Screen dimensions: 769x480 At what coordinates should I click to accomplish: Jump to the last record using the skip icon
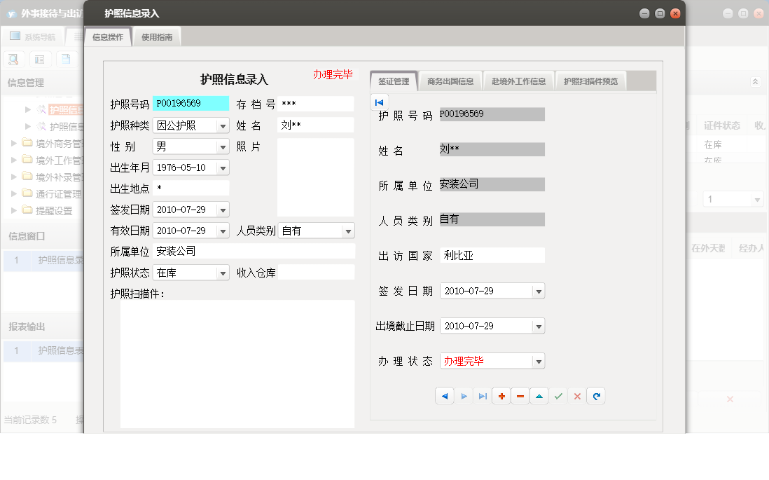tap(482, 396)
